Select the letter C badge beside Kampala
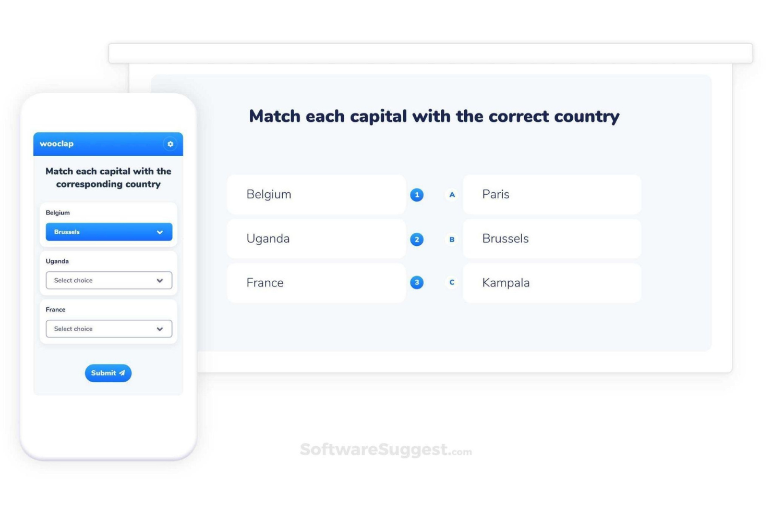772x514 pixels. tap(451, 282)
